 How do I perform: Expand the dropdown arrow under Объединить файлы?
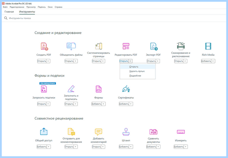[x=76, y=61]
